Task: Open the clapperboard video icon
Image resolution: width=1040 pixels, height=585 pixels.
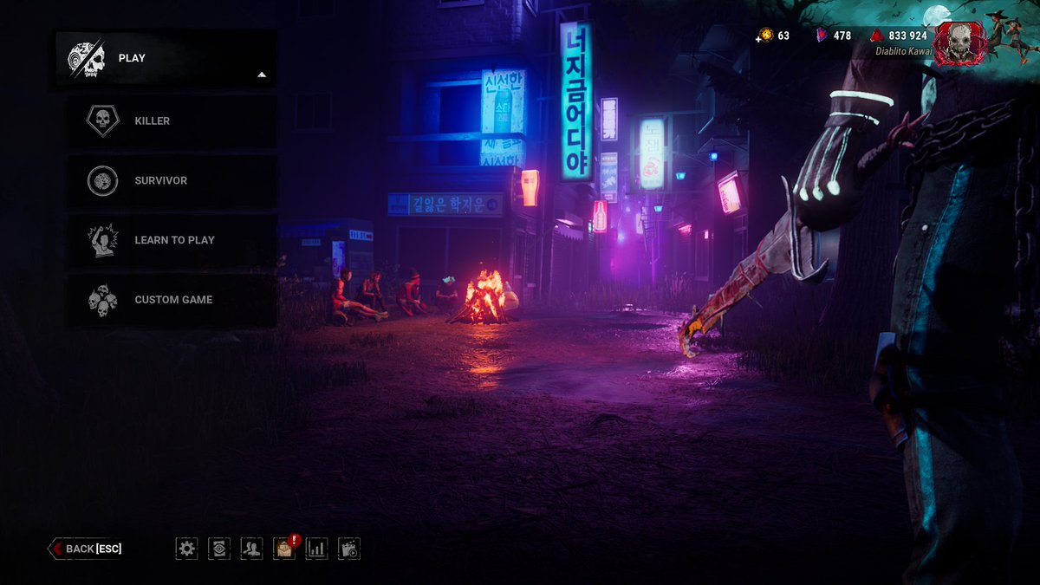Action: pyautogui.click(x=349, y=549)
